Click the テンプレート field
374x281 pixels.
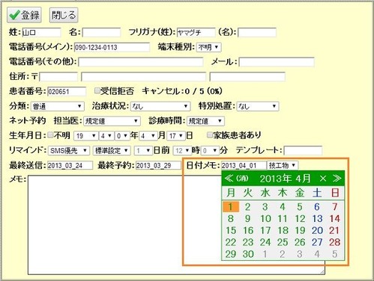pos(303,150)
